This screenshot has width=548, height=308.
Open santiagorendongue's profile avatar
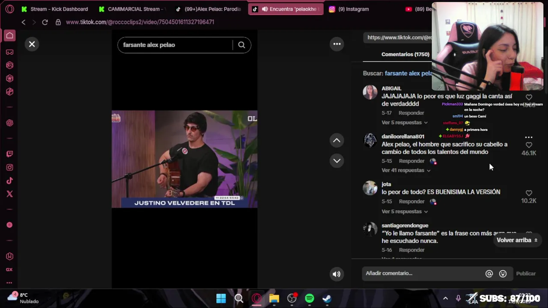[370, 229]
